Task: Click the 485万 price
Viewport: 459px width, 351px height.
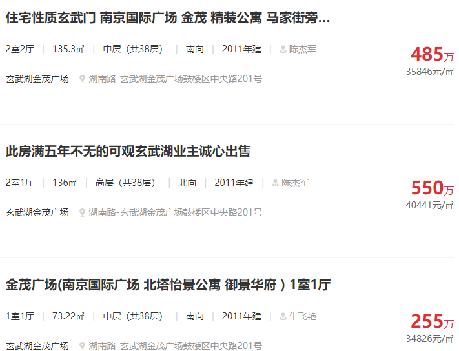Action: (x=432, y=54)
